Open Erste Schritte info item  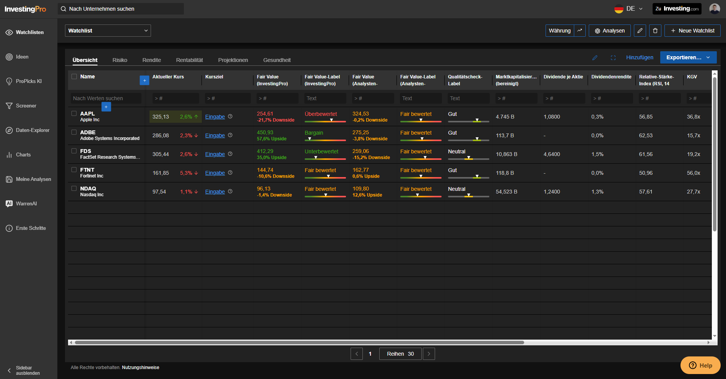coord(26,228)
